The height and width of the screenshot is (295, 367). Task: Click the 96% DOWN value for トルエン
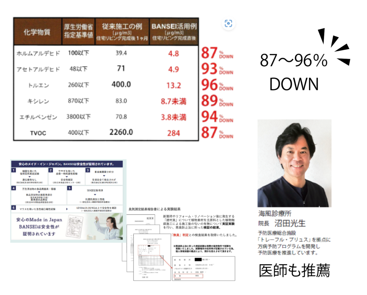point(217,85)
